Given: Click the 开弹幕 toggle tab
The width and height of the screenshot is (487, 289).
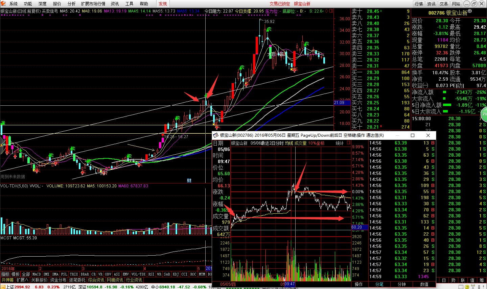Looking at the screenshot, I should point(7,280).
